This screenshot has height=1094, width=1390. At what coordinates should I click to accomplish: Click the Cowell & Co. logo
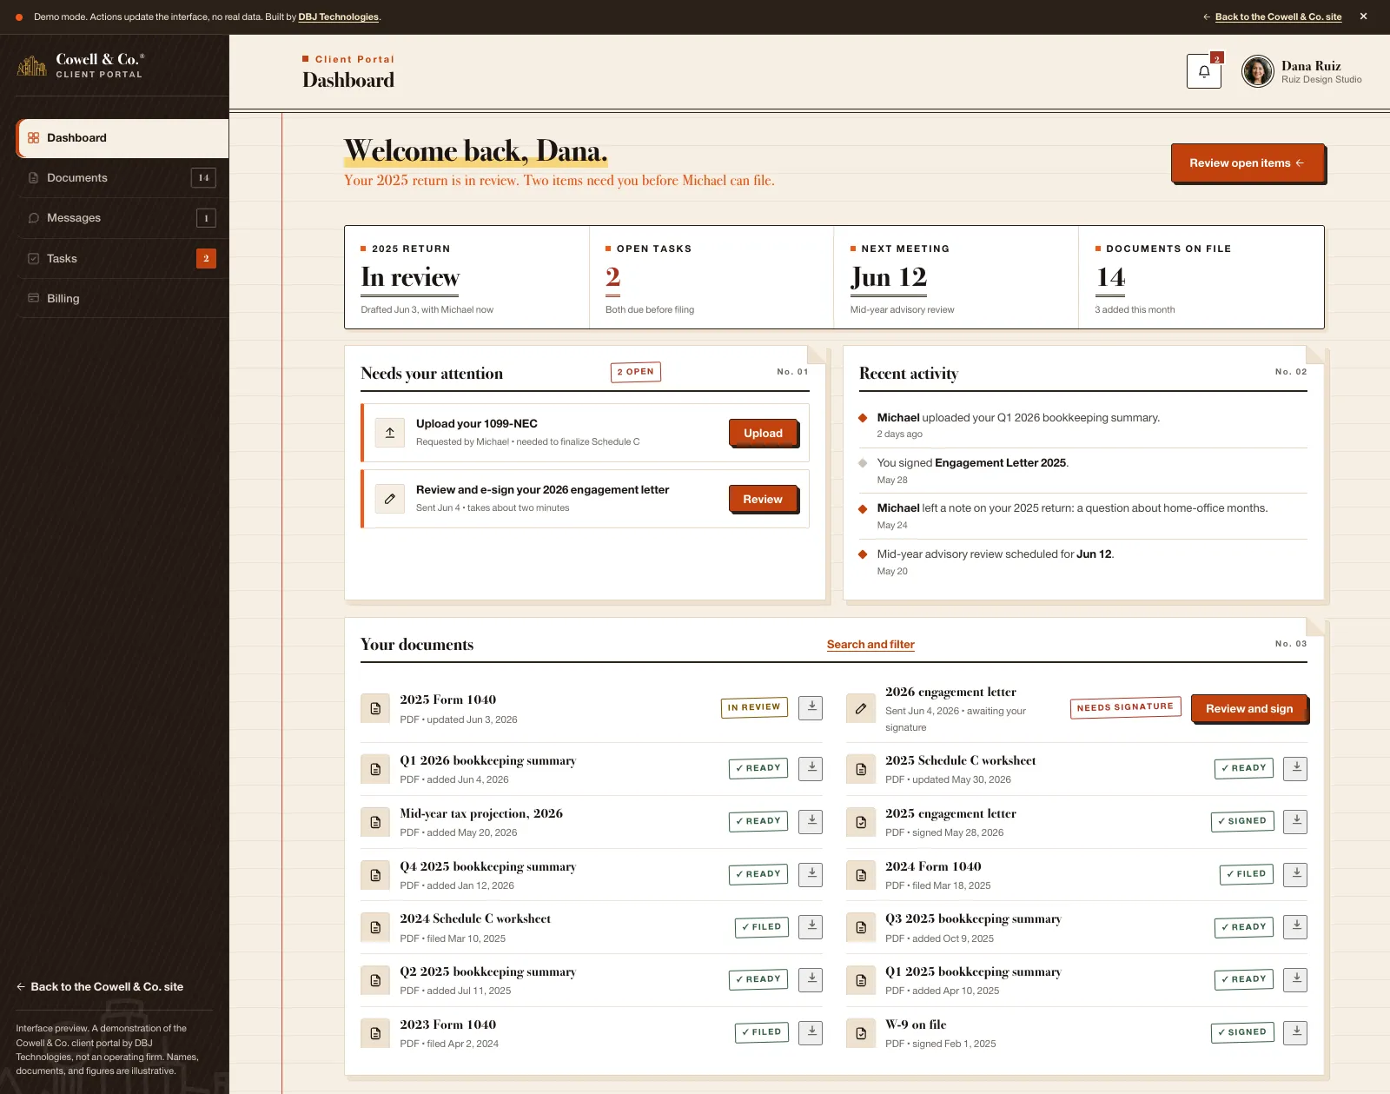80,65
